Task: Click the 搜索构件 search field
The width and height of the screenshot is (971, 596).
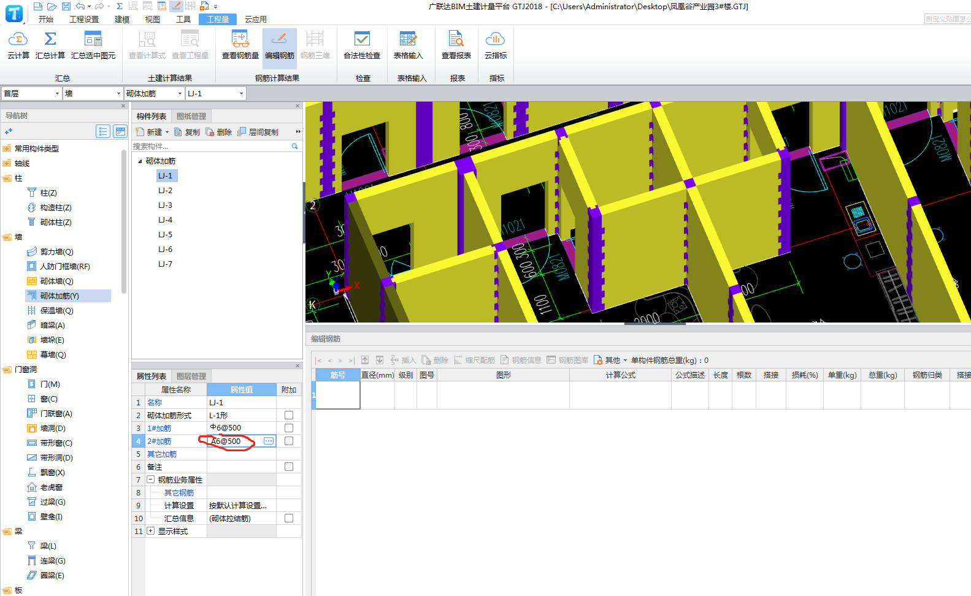Action: tap(211, 146)
